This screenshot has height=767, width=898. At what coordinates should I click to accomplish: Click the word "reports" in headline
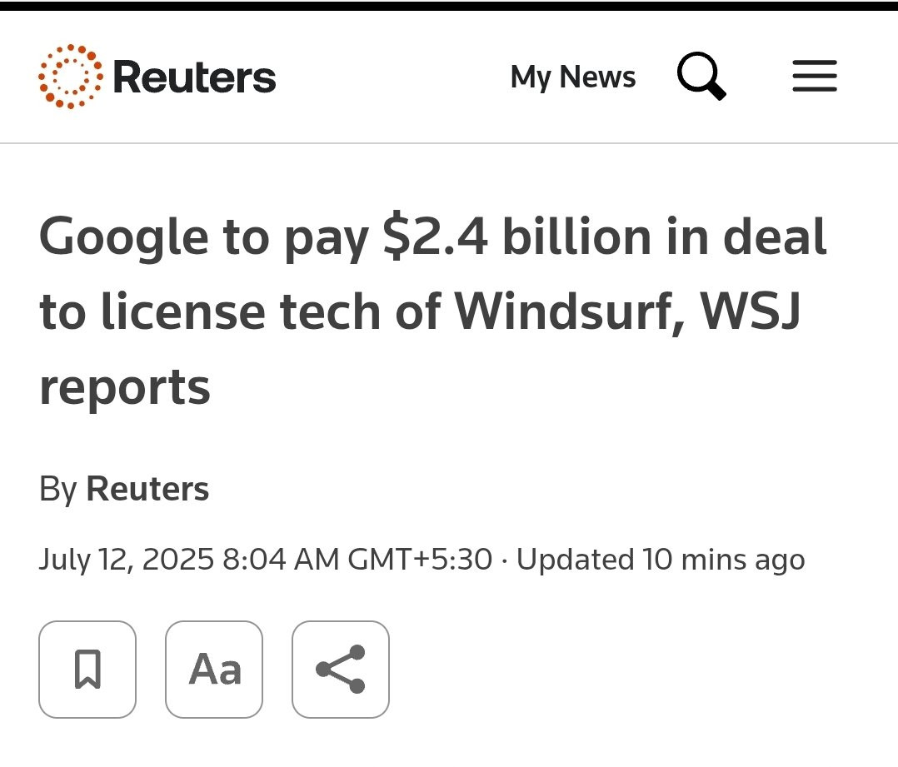tap(125, 386)
